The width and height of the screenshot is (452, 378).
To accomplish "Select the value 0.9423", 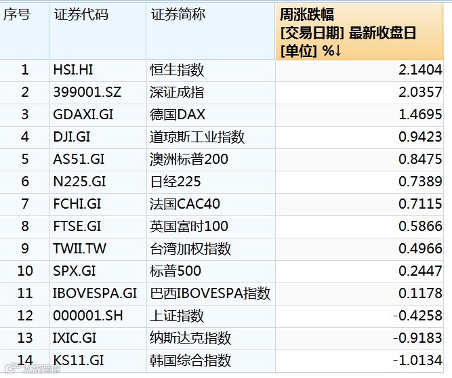I will click(420, 137).
